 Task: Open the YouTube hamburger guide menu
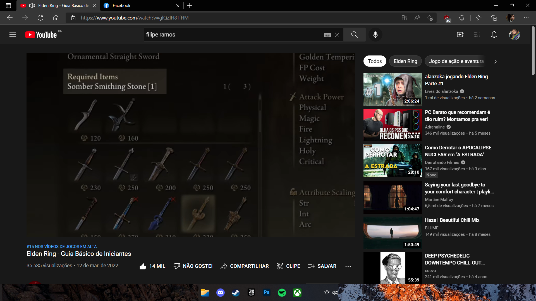(13, 35)
